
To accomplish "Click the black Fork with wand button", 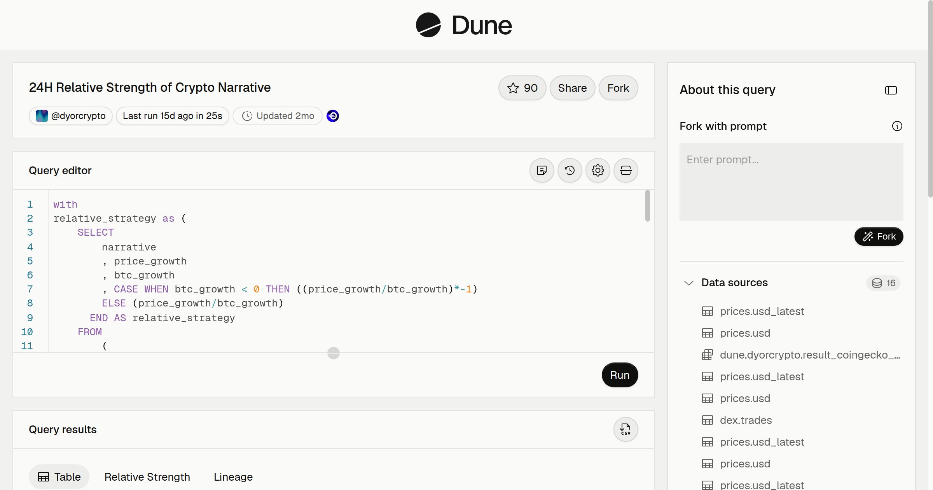I will 879,236.
